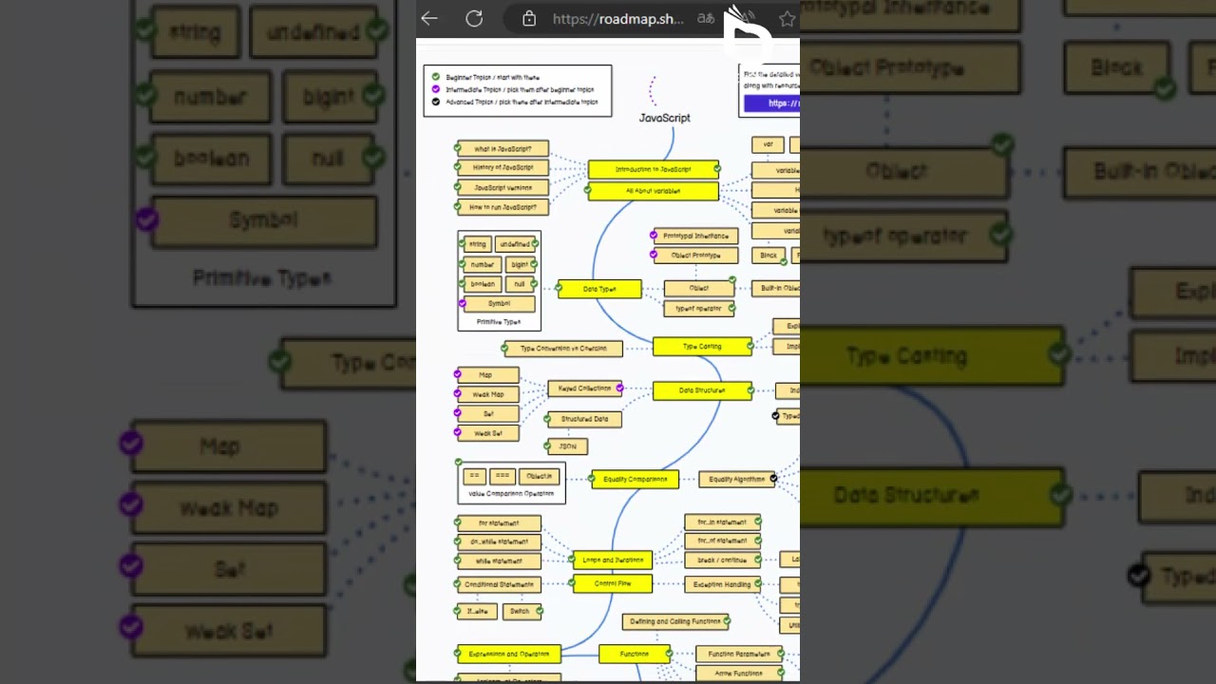
Task: Select the 'Introduction to JavaScript' yellow node
Action: pyautogui.click(x=653, y=169)
